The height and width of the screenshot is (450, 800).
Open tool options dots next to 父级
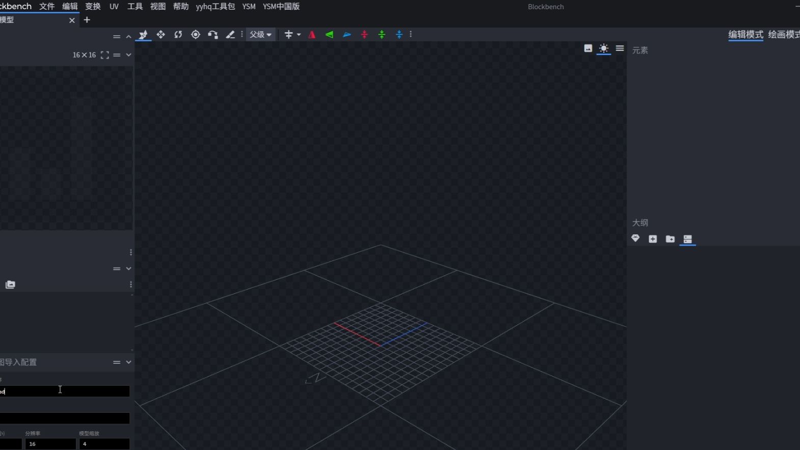pyautogui.click(x=242, y=35)
